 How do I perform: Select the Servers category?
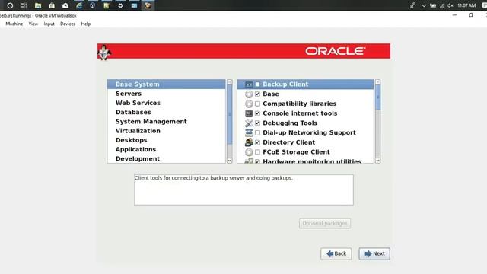click(x=167, y=94)
